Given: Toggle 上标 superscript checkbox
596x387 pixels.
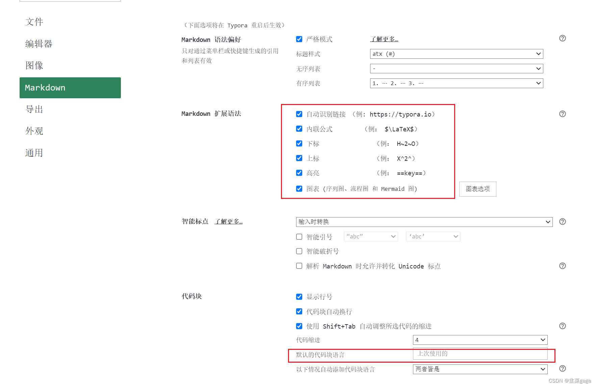Looking at the screenshot, I should [299, 158].
